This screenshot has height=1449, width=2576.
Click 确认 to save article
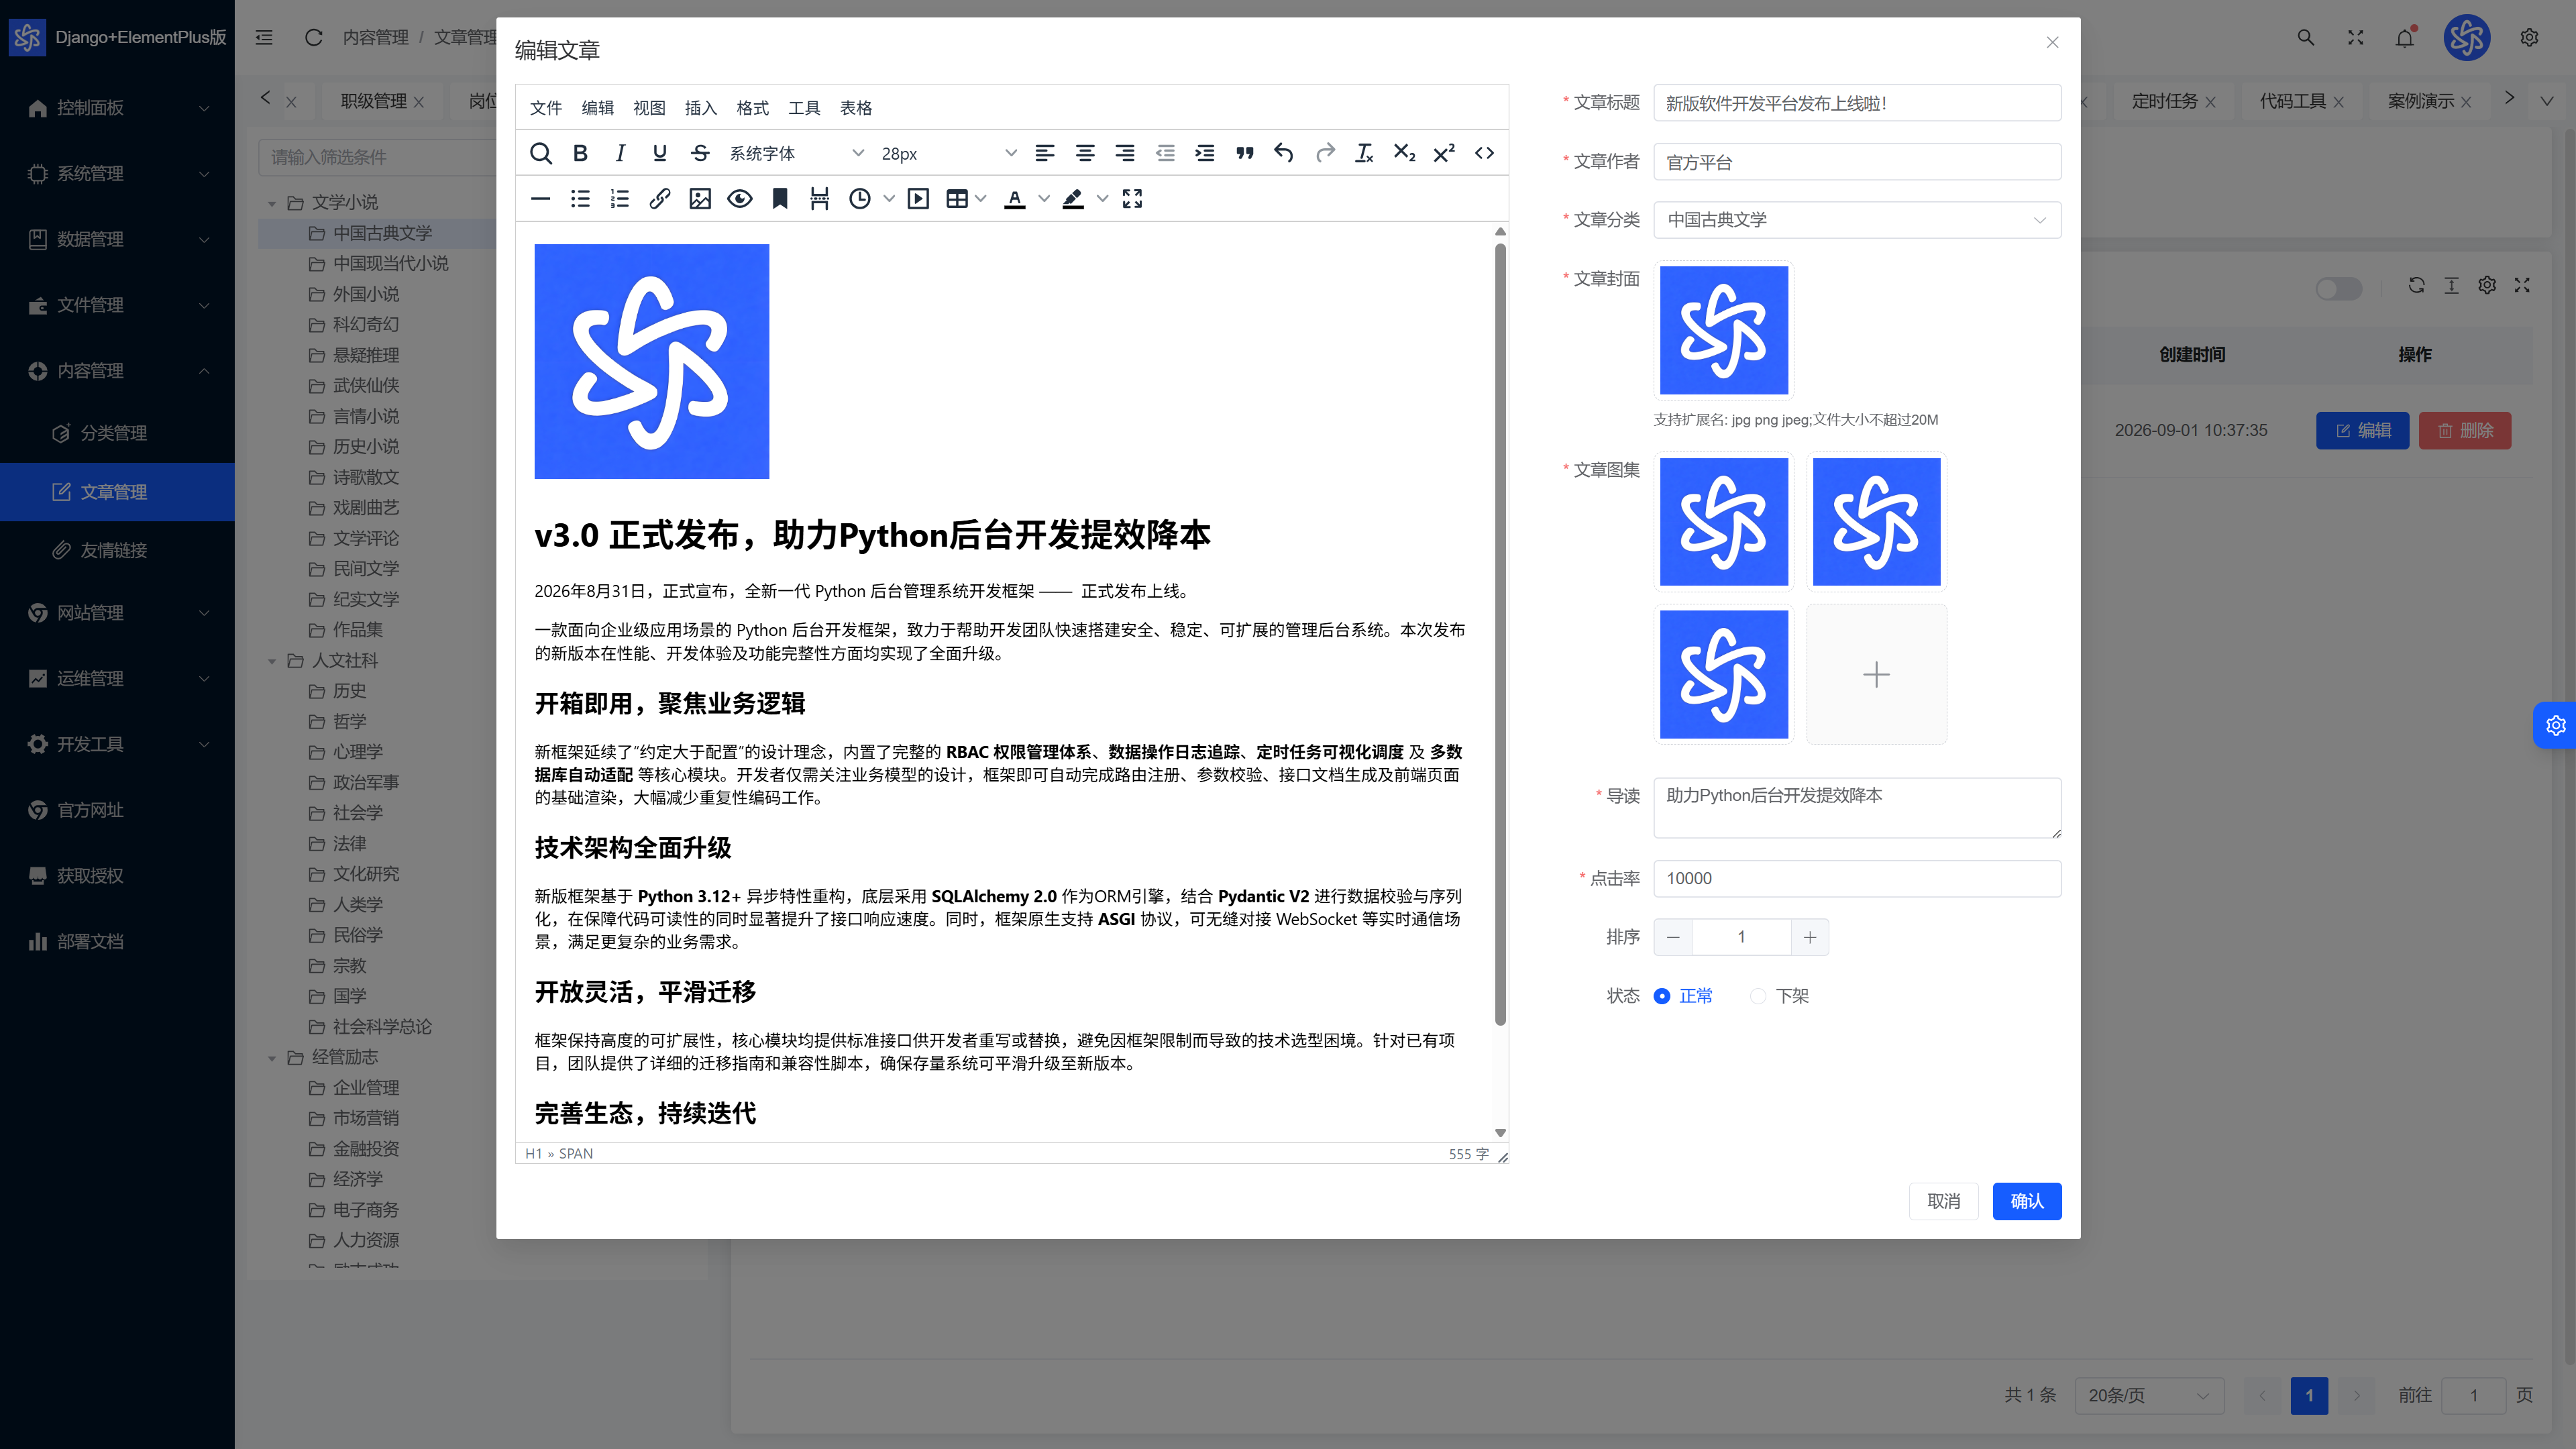click(2027, 1201)
